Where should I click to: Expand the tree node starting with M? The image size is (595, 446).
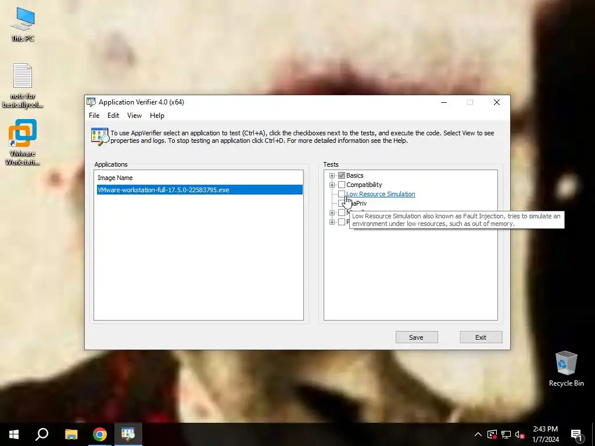click(332, 213)
